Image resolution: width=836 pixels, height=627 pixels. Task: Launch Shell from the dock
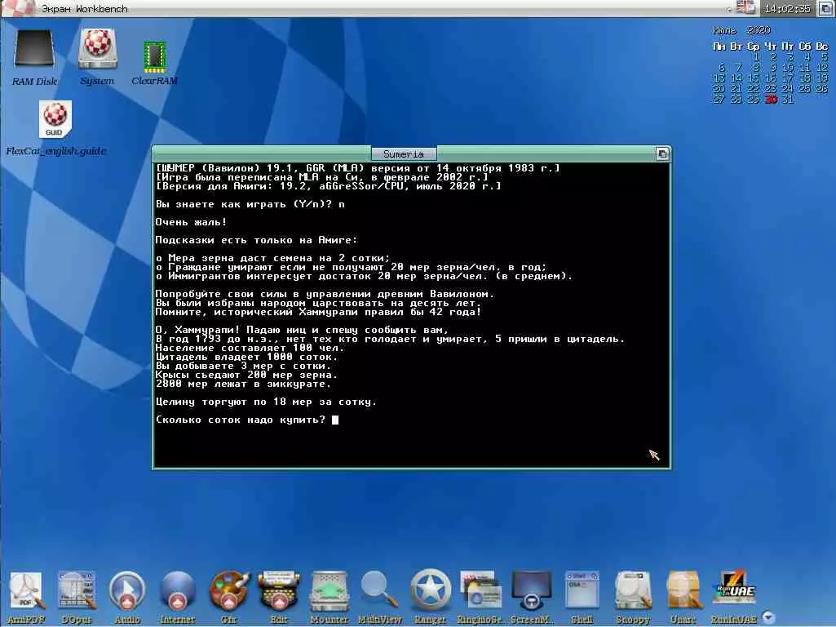582,591
